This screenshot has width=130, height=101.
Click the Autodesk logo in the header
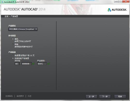click(117, 10)
